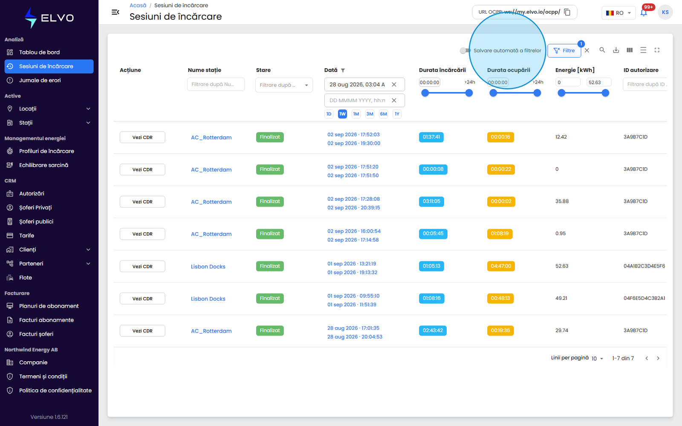This screenshot has width=682, height=426.
Task: Go to Acasă breadcrumb
Action: pyautogui.click(x=138, y=6)
